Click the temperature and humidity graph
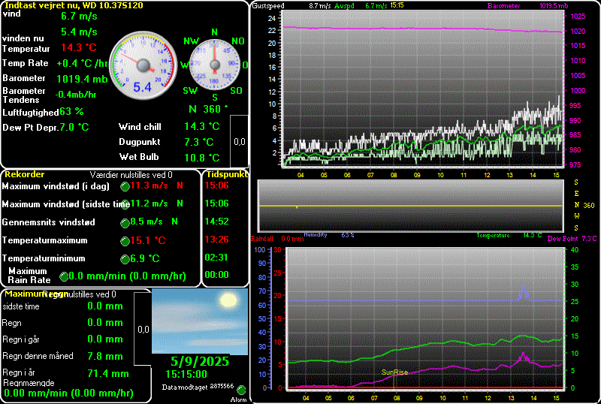The image size is (601, 404). click(424, 318)
